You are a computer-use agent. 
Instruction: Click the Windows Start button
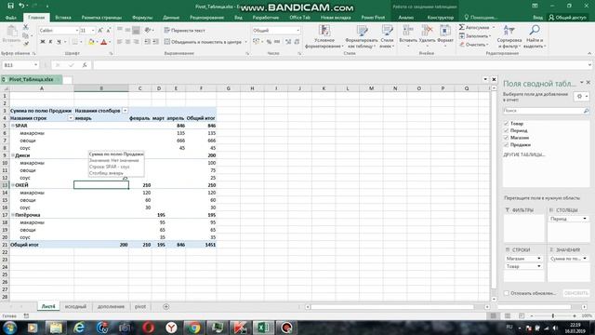tap(9, 328)
